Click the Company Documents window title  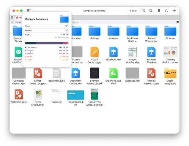click(94, 11)
